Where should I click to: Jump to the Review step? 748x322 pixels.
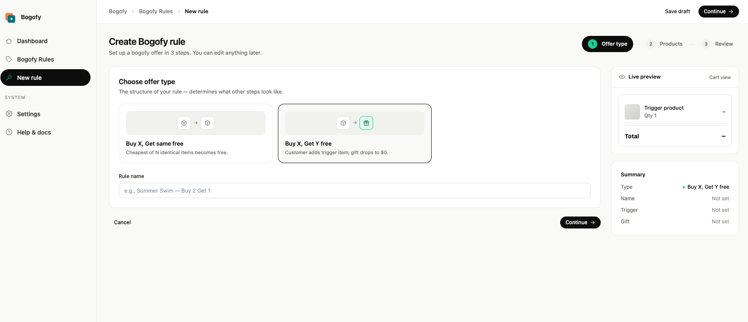[x=717, y=44]
